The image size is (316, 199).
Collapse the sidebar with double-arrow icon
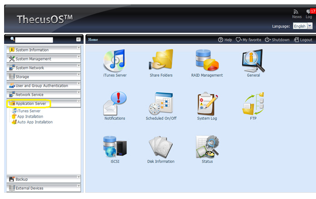point(78,40)
